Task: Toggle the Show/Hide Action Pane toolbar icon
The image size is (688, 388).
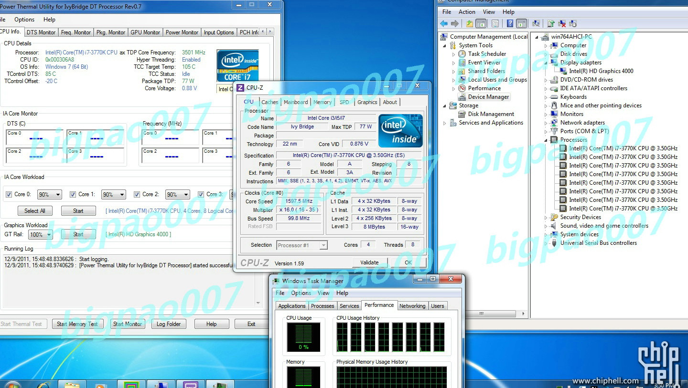Action: pos(522,23)
